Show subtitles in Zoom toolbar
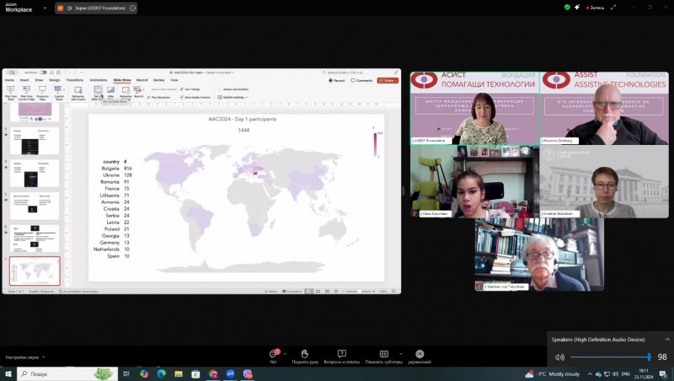 [x=384, y=354]
